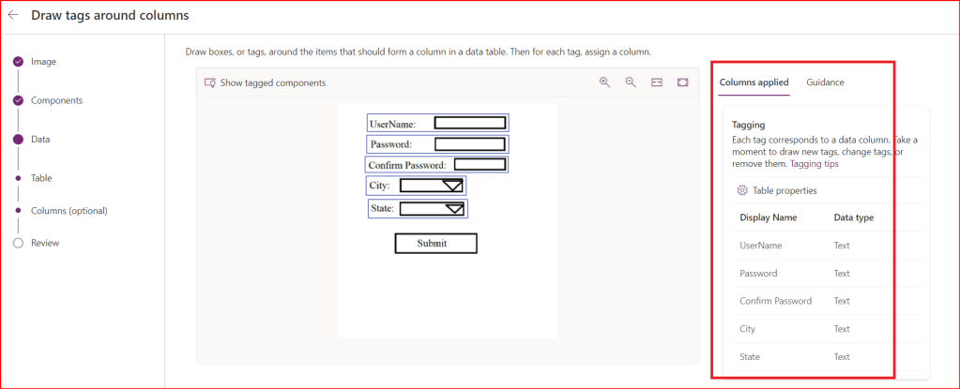Click the fit to page icon
This screenshot has width=960, height=389.
point(682,82)
